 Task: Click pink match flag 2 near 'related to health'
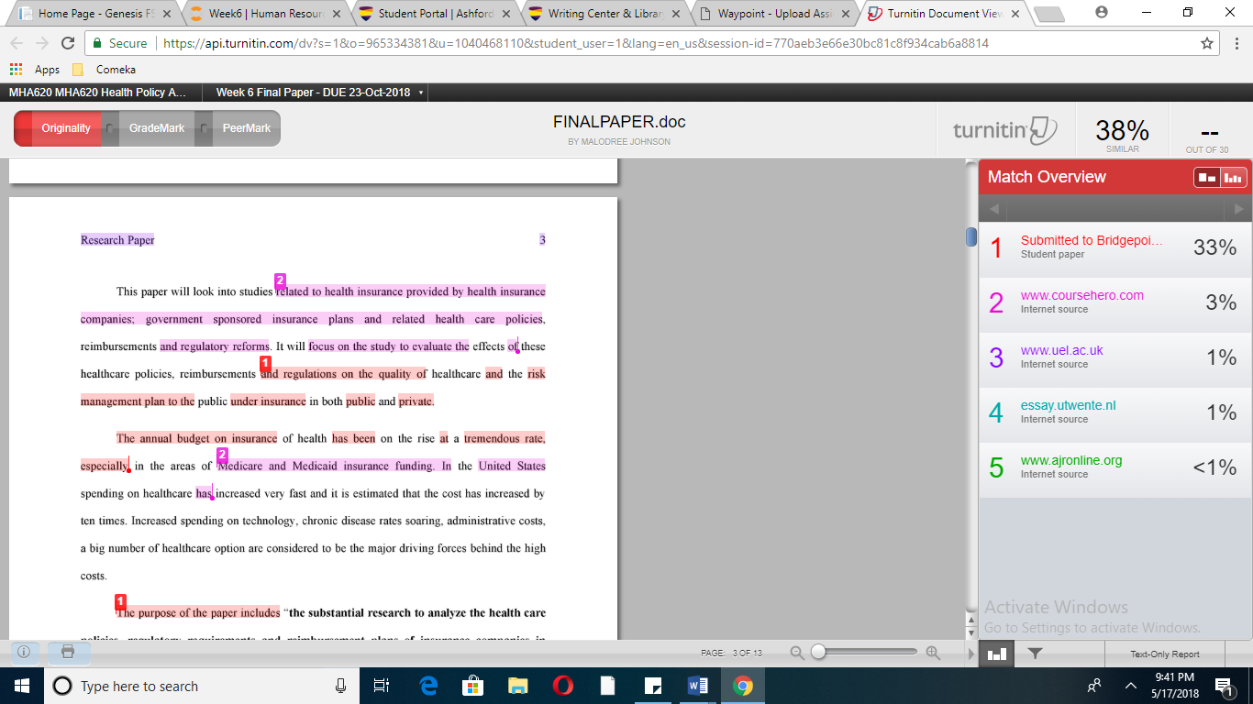(281, 280)
